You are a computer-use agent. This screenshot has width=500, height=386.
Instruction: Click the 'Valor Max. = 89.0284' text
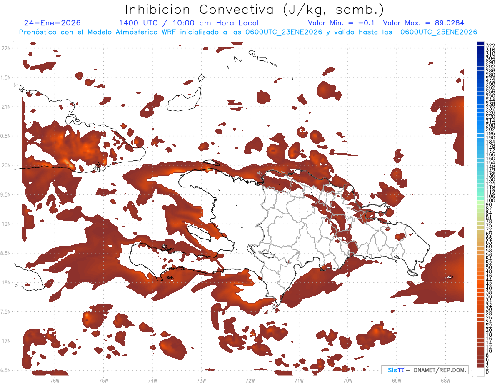pos(423,23)
